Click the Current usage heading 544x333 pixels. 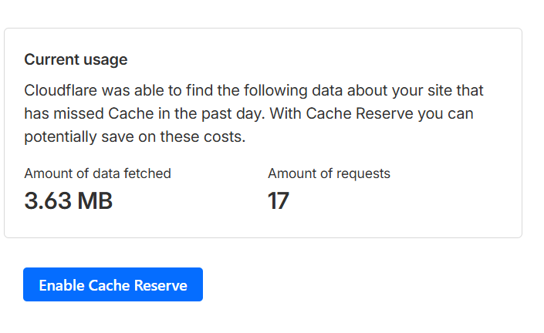[76, 59]
